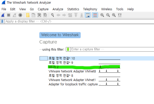
Task: Open a capture file folder icon
Action: tap(28, 15)
